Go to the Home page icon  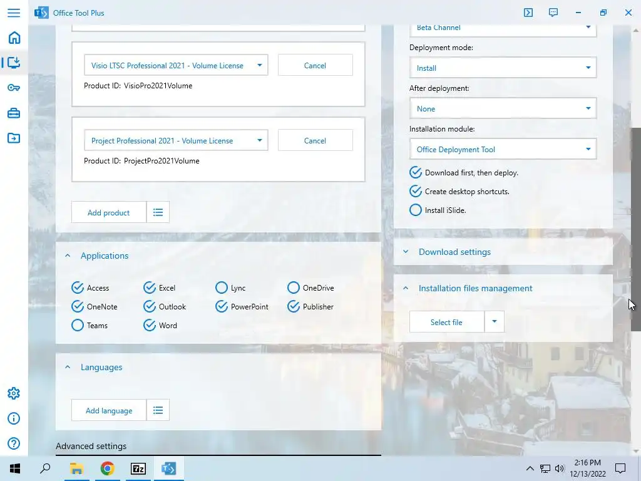(14, 38)
